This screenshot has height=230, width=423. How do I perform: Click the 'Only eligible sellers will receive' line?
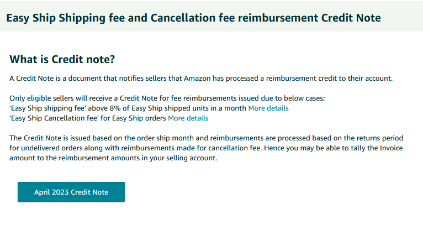167,98
